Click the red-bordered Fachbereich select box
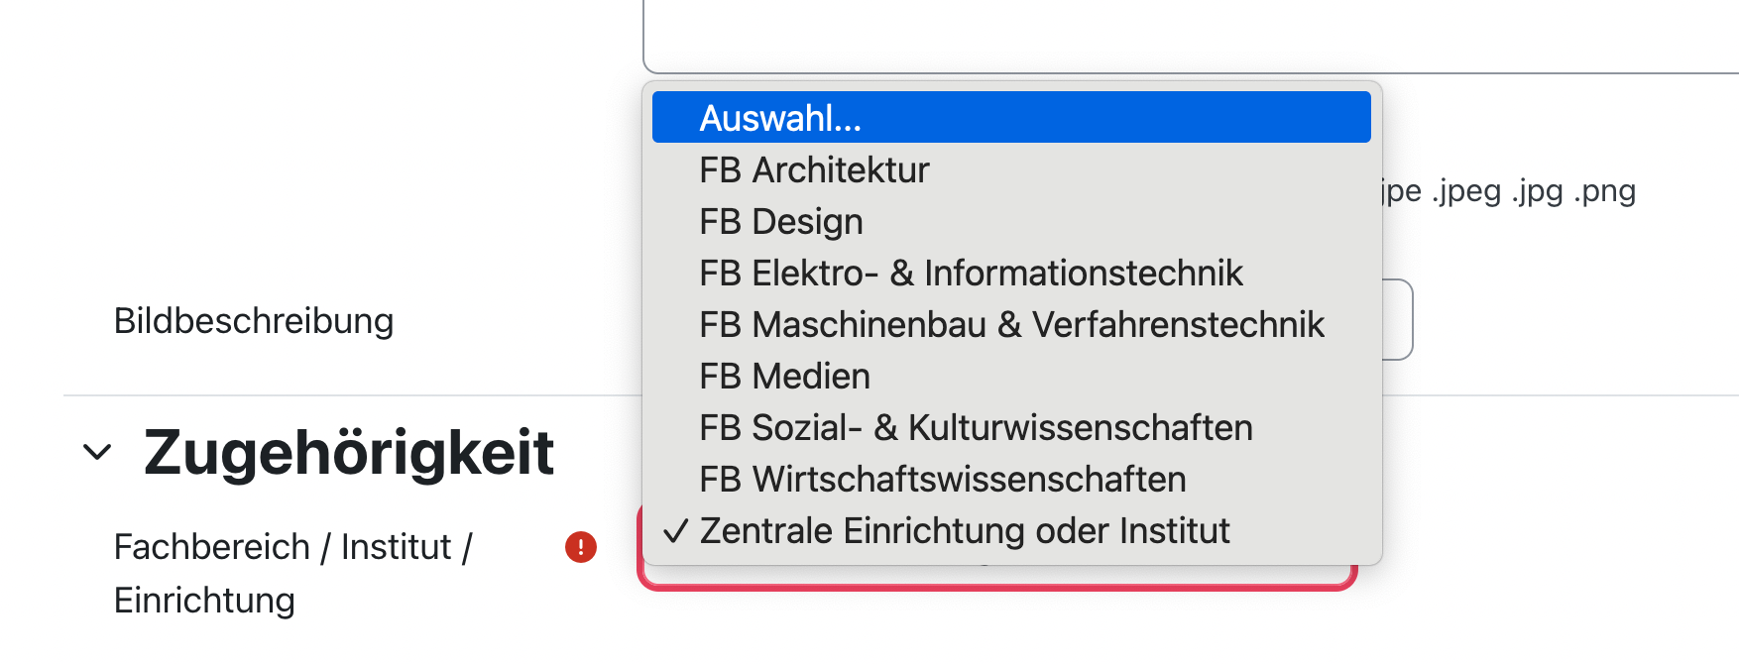This screenshot has height=664, width=1739. coord(996,578)
